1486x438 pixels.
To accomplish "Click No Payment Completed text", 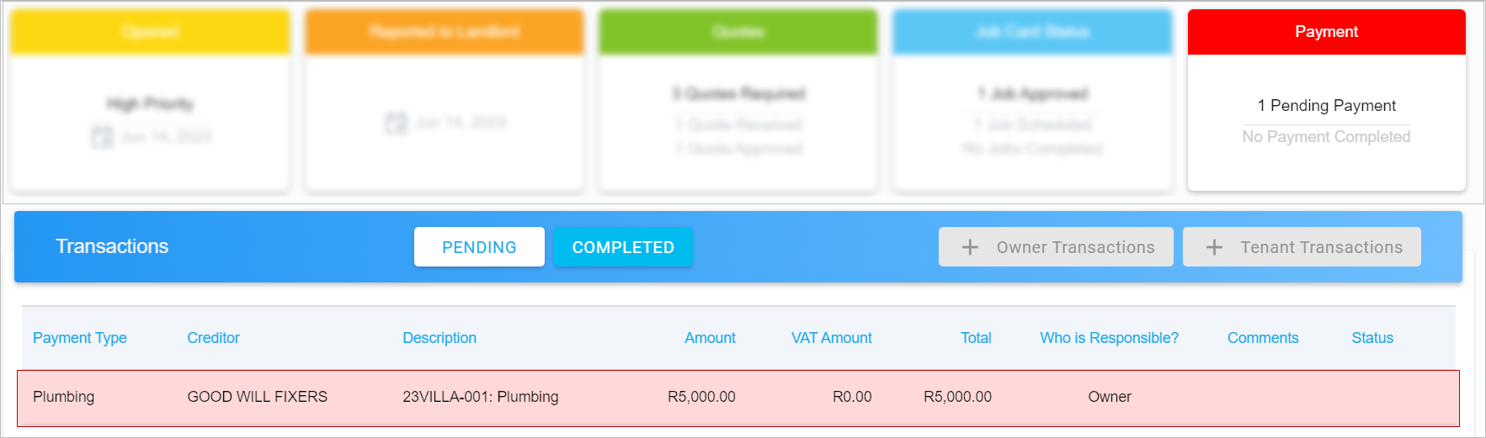I will click(1326, 136).
